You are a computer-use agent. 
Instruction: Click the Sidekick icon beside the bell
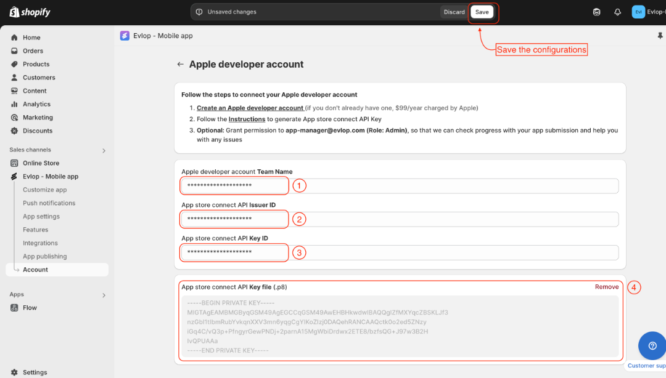point(597,12)
